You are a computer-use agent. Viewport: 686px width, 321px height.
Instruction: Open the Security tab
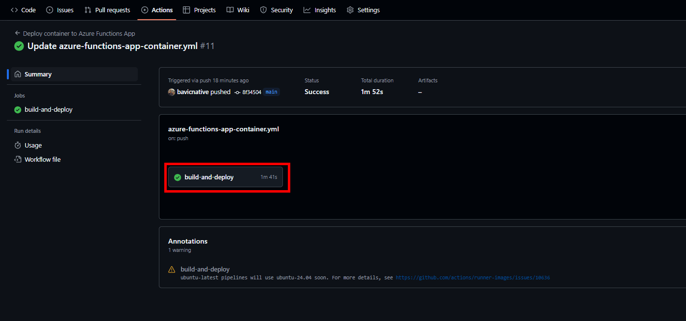pos(277,10)
